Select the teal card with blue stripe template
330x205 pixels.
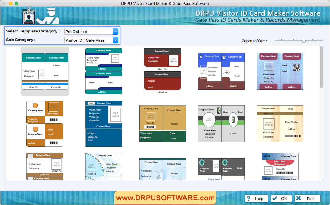click(45, 71)
